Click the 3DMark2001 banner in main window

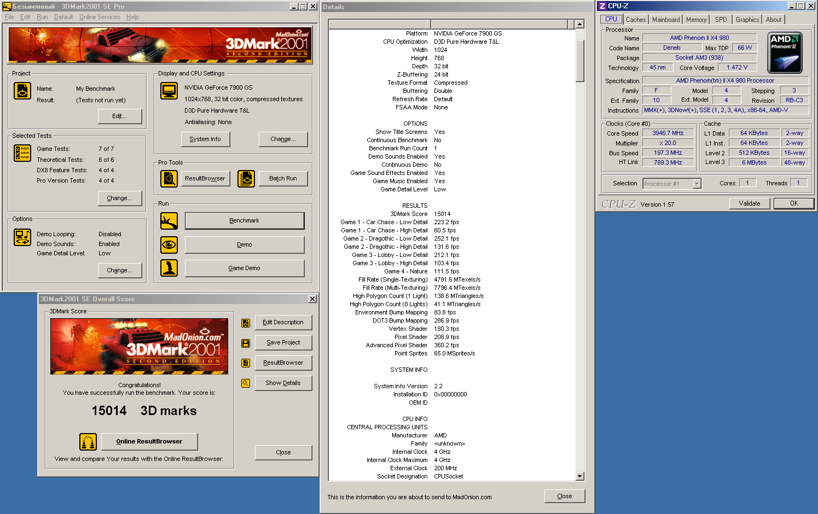160,45
